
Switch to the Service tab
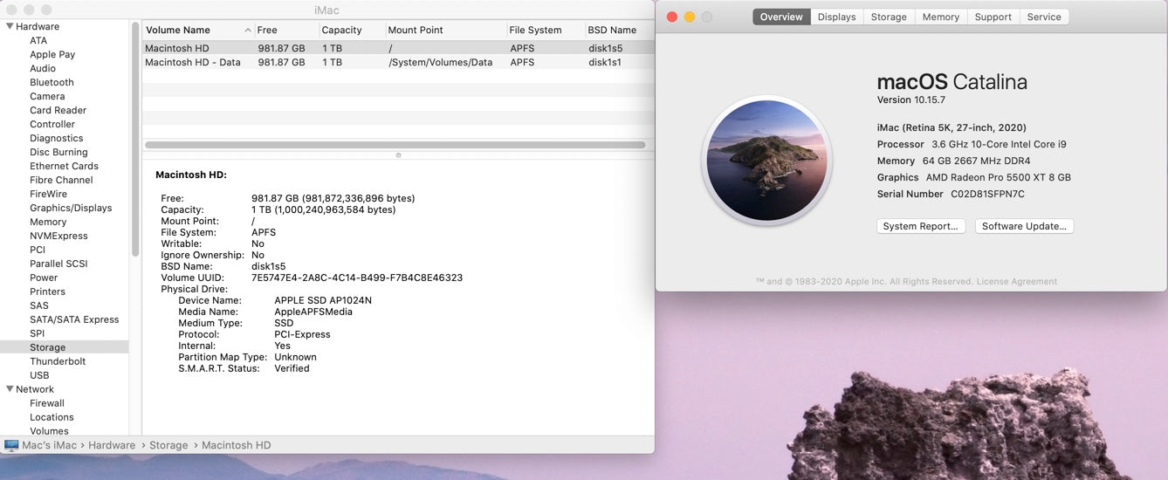click(1044, 17)
